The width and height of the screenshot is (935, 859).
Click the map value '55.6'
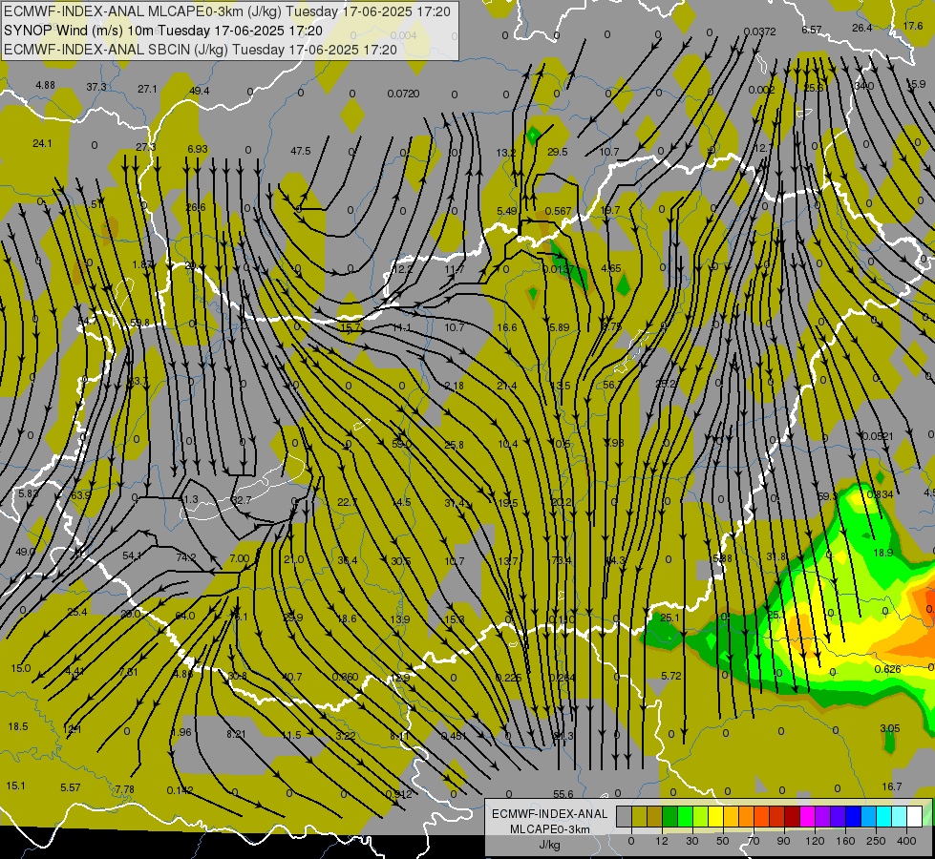point(563,794)
